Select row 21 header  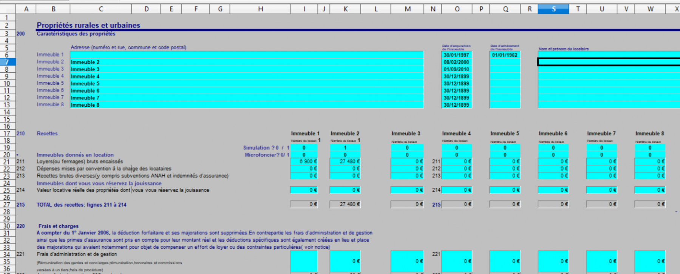click(8, 162)
